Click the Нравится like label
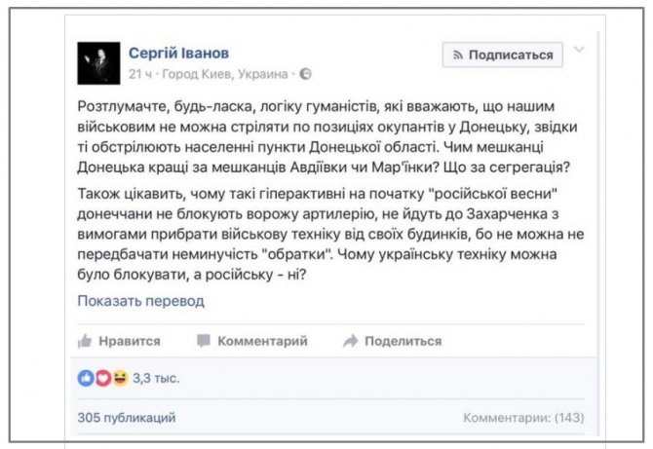 click(x=130, y=341)
